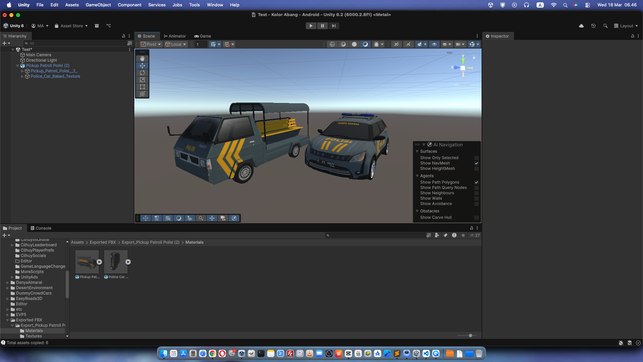643x362 pixels.
Task: Open the Pivot dropdown
Action: (151, 44)
